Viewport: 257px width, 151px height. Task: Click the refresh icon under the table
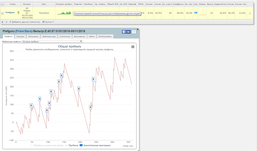[6, 22]
